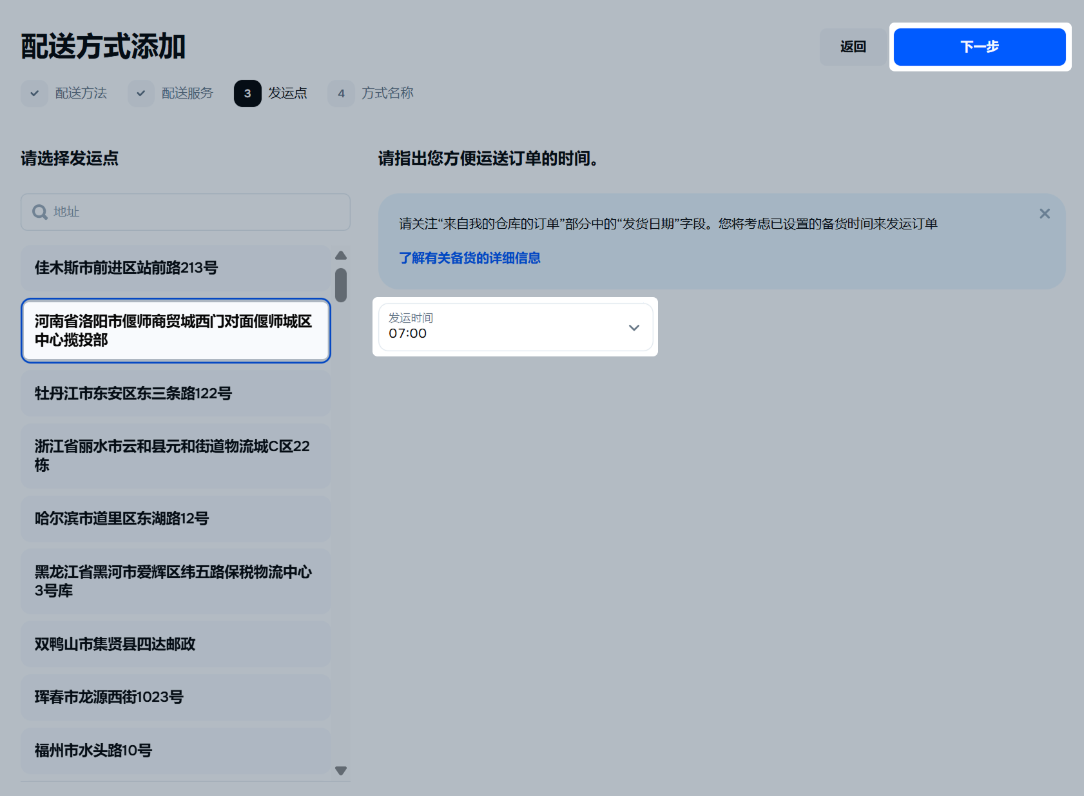Select 哈尔滨市道里区东湖路12号 shipping point
Screen dimensions: 1084x796
(x=175, y=518)
